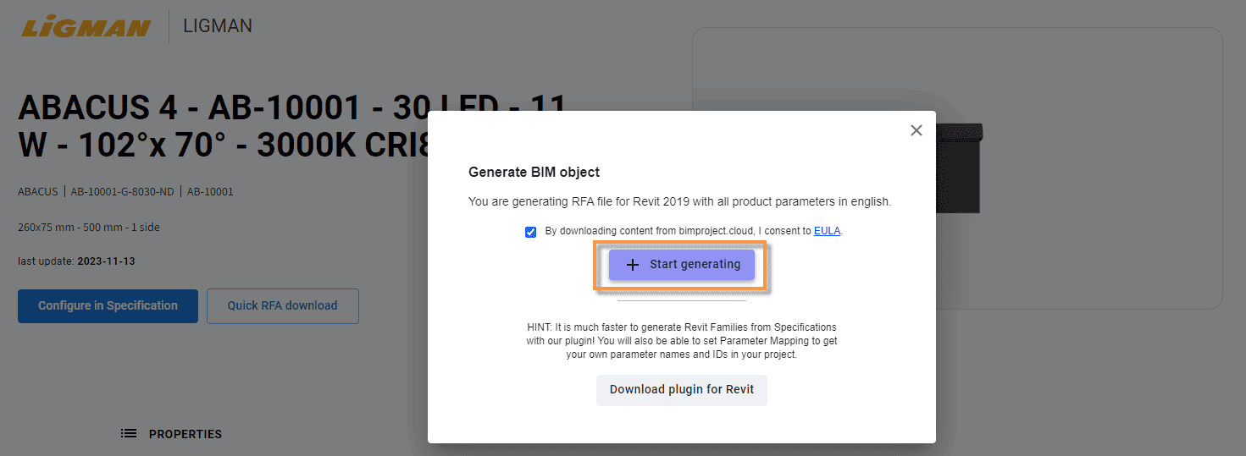The image size is (1246, 456).
Task: Click the AB-10001 label after the product code
Action: coord(210,192)
